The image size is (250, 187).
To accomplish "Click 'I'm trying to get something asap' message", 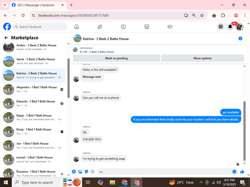I will 104,159.
